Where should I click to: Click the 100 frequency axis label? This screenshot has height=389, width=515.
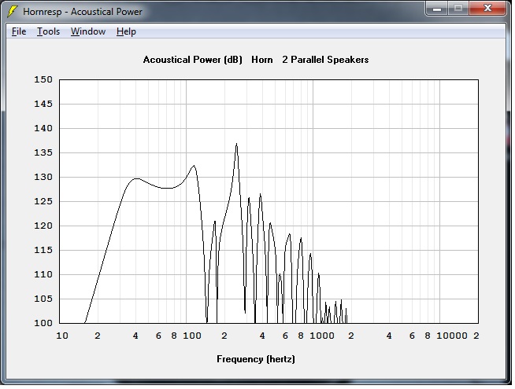point(192,336)
